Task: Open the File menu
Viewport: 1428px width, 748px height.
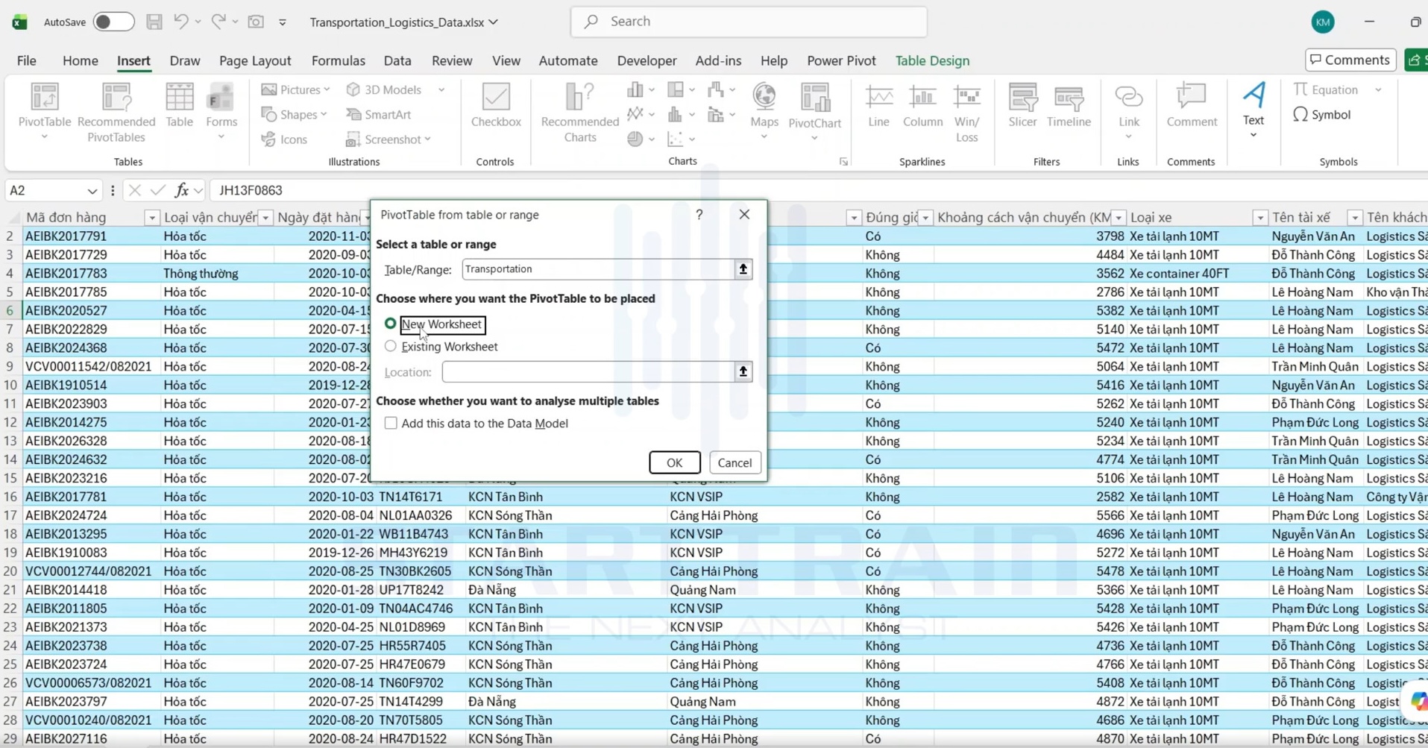Action: click(x=26, y=61)
